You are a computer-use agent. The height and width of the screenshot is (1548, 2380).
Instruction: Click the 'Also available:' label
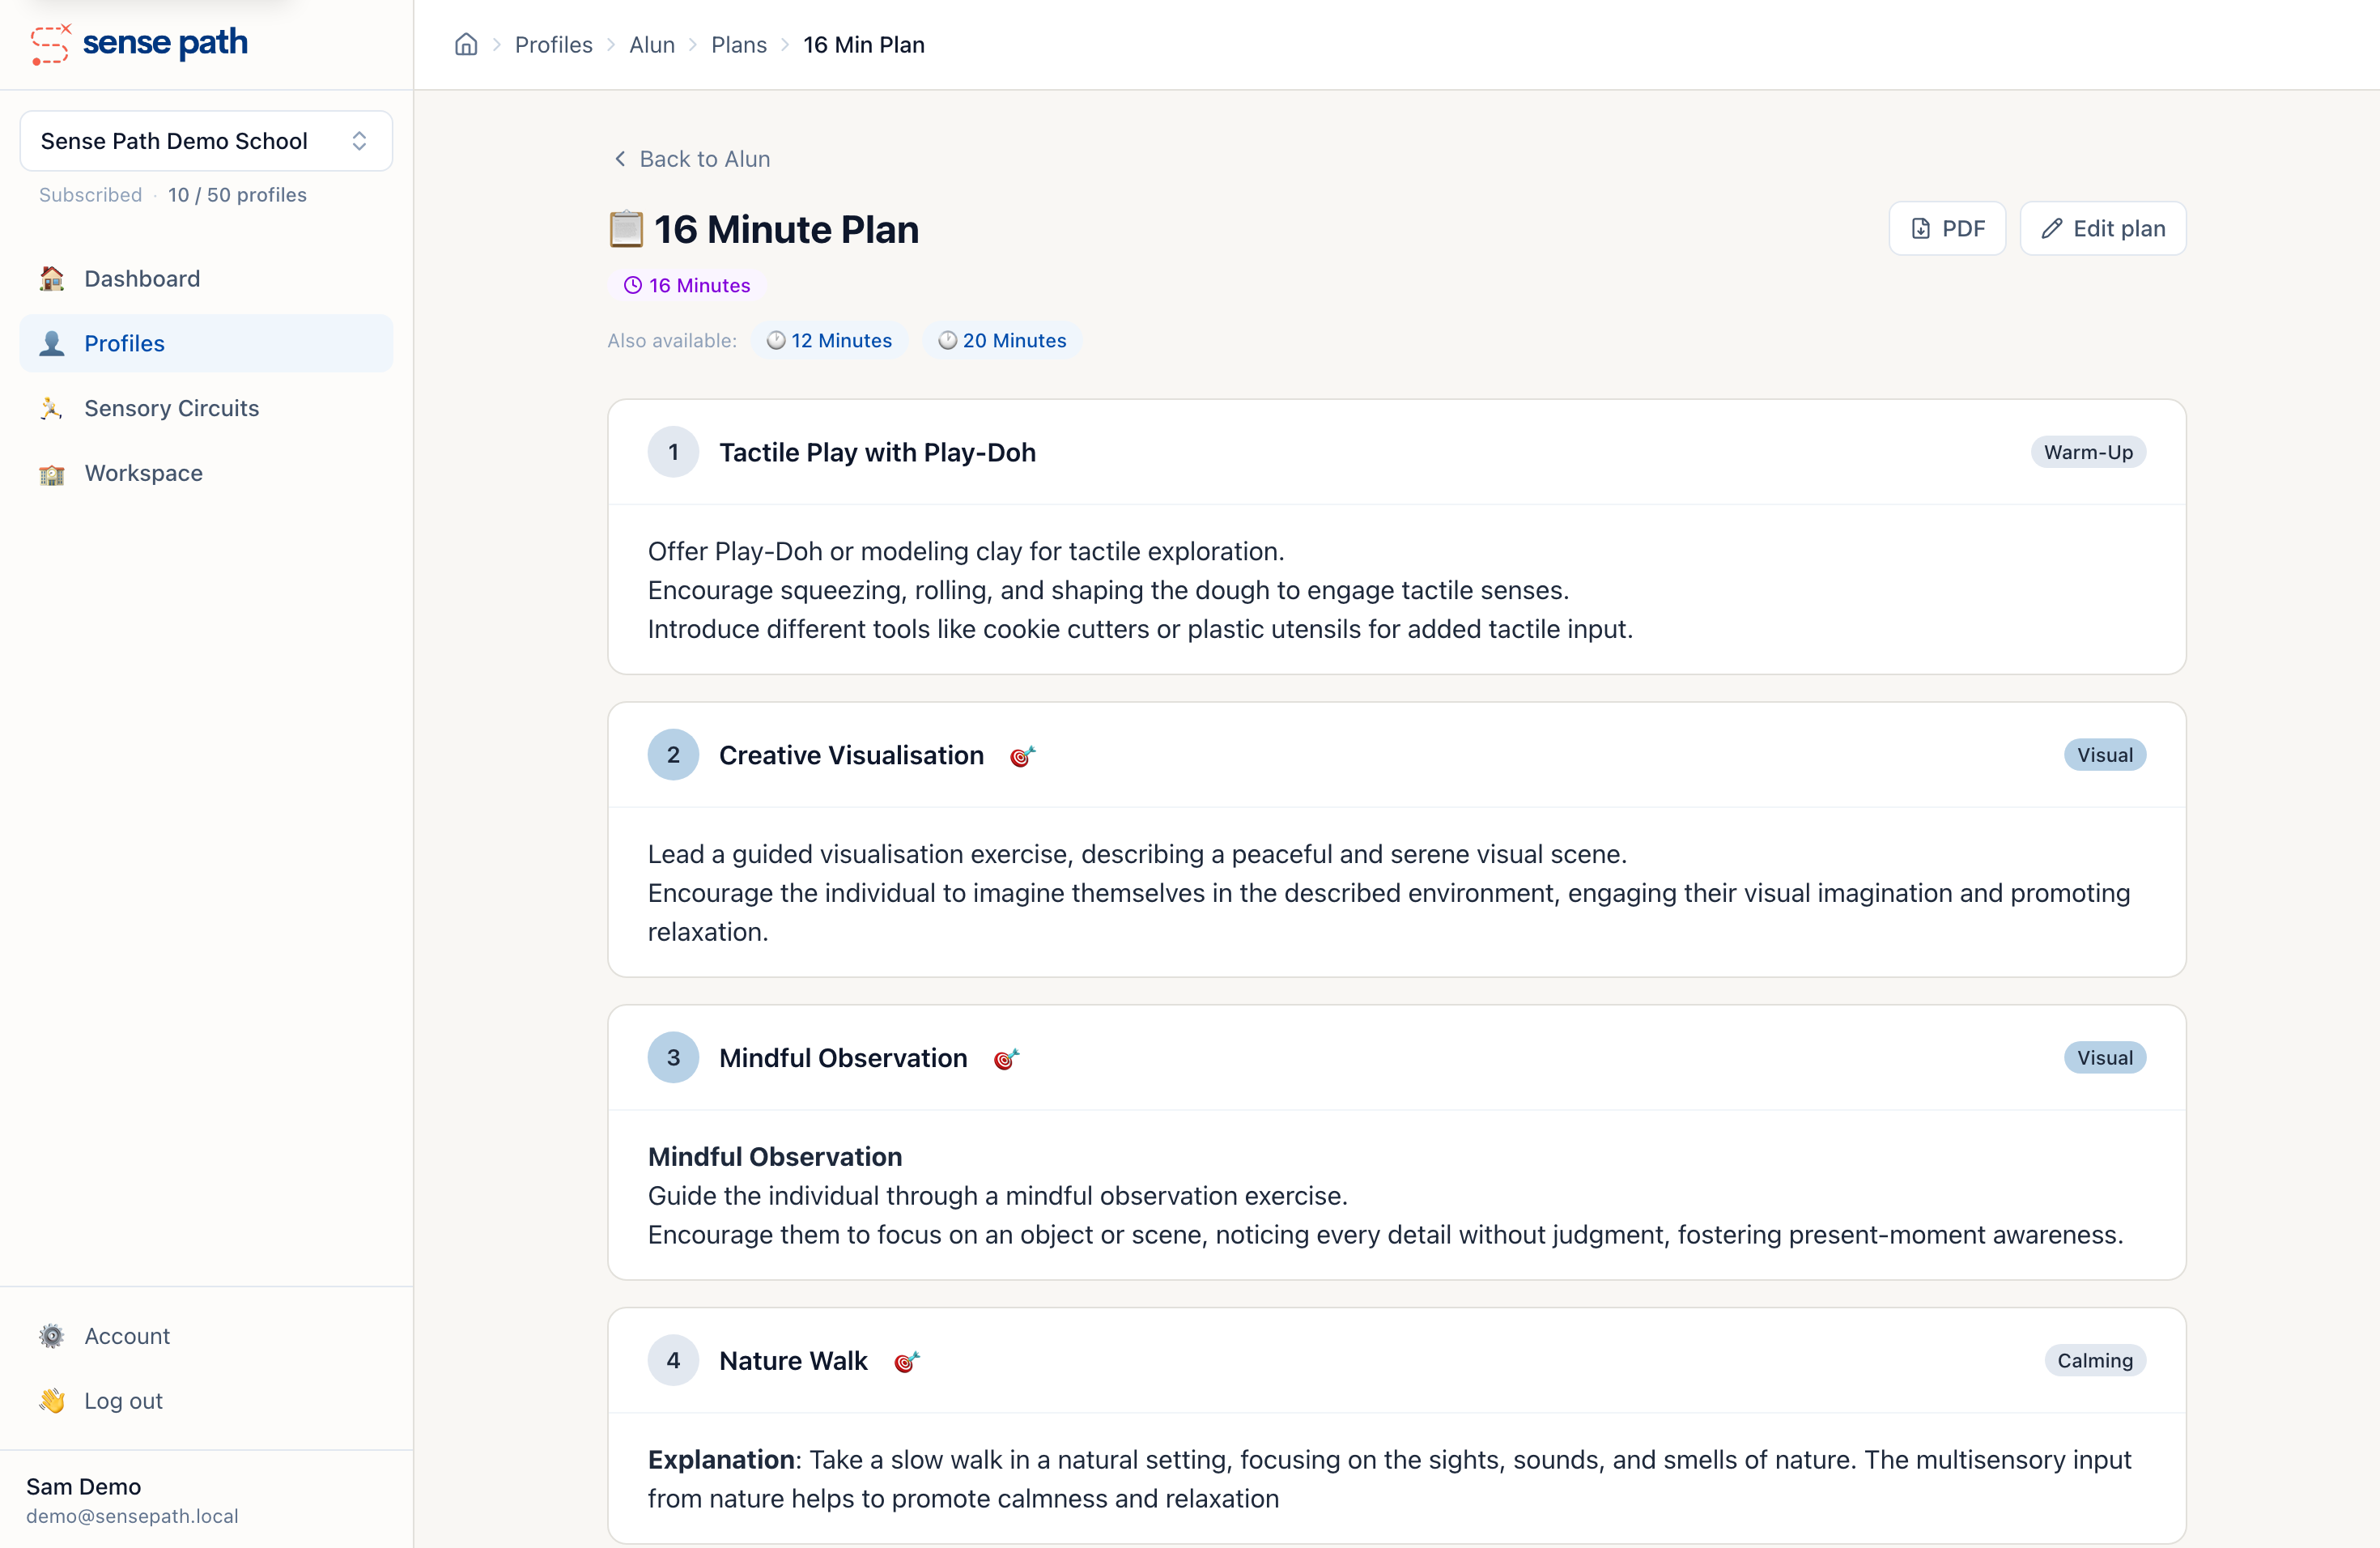tap(672, 341)
